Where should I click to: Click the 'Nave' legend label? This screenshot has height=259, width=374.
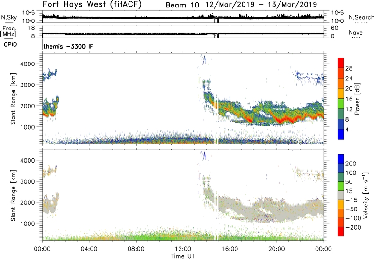tap(356, 32)
